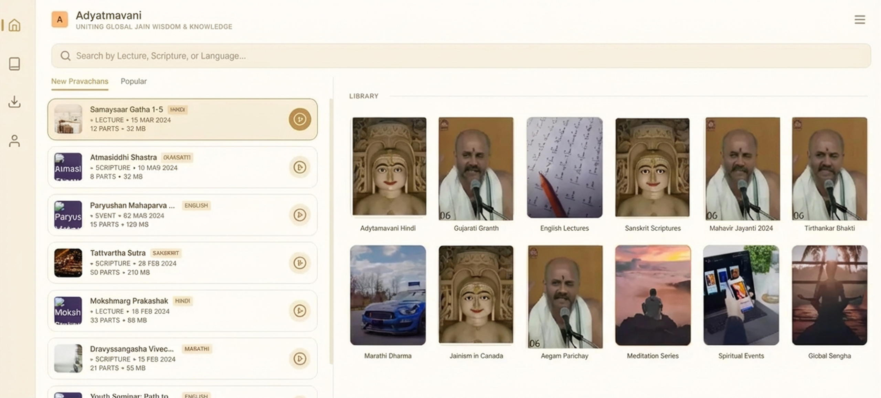Image resolution: width=881 pixels, height=398 pixels.
Task: Play Samaysaar Gatha 1-5 lecture
Action: click(x=299, y=119)
